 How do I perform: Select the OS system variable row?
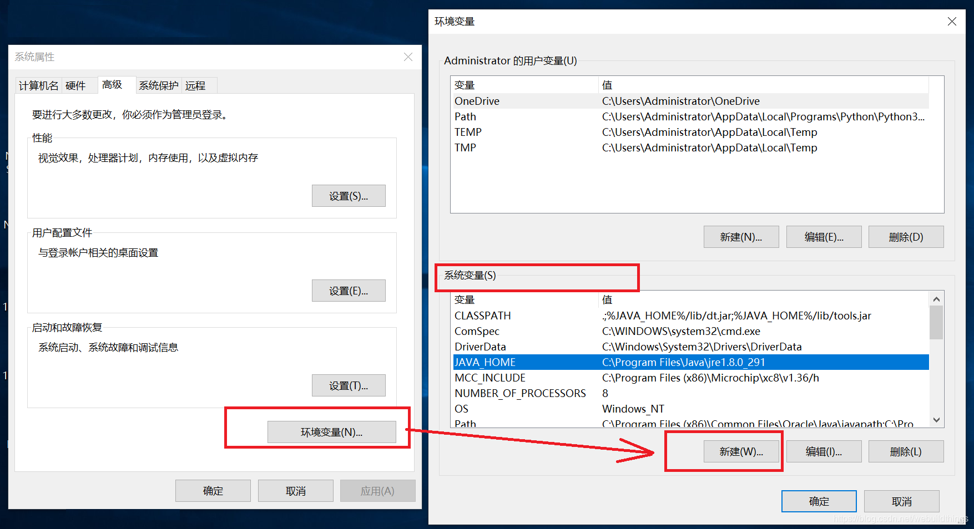point(691,409)
